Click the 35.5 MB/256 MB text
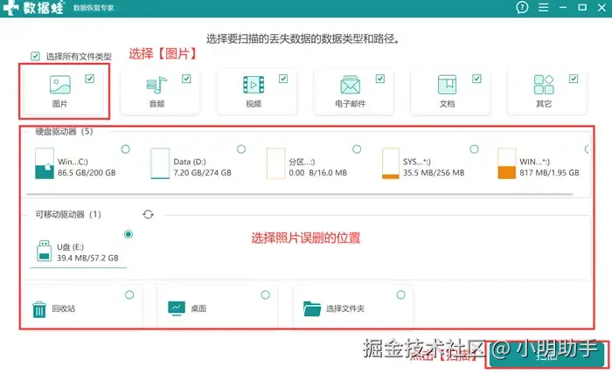 coord(434,173)
